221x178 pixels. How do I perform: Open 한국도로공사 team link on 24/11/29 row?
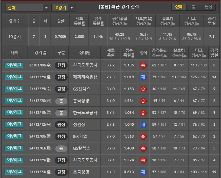coord(85,160)
